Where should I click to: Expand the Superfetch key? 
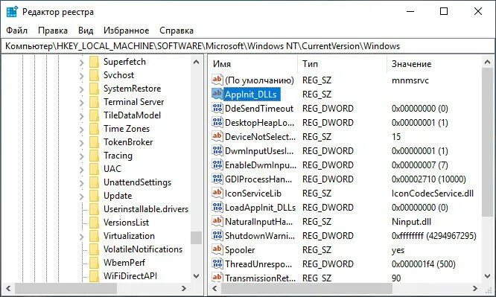point(82,63)
